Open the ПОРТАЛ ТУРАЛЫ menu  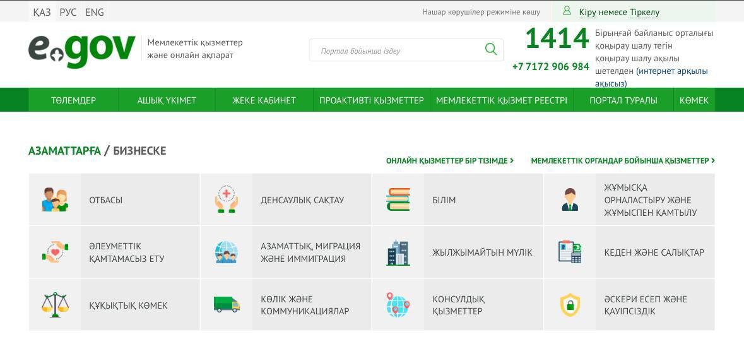[623, 100]
